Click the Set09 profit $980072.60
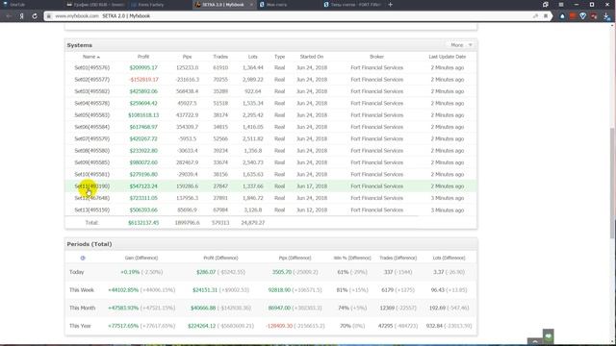The image size is (616, 346). tap(143, 162)
